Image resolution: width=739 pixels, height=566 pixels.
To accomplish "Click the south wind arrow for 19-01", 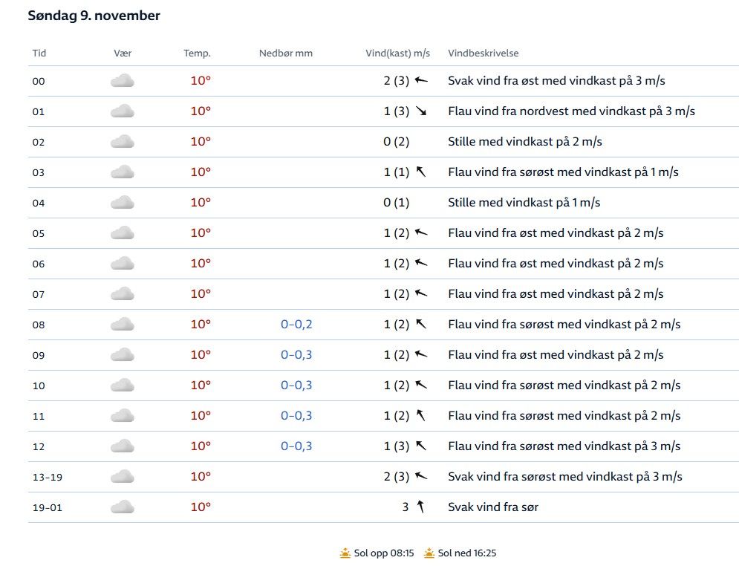I will 421,507.
